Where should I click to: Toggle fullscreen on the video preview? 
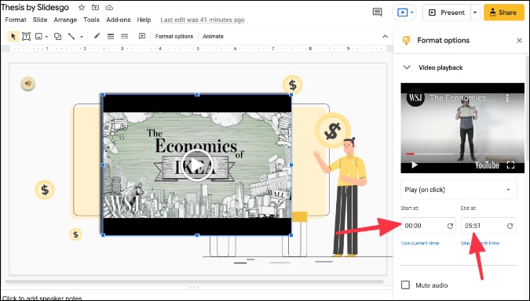click(x=510, y=165)
